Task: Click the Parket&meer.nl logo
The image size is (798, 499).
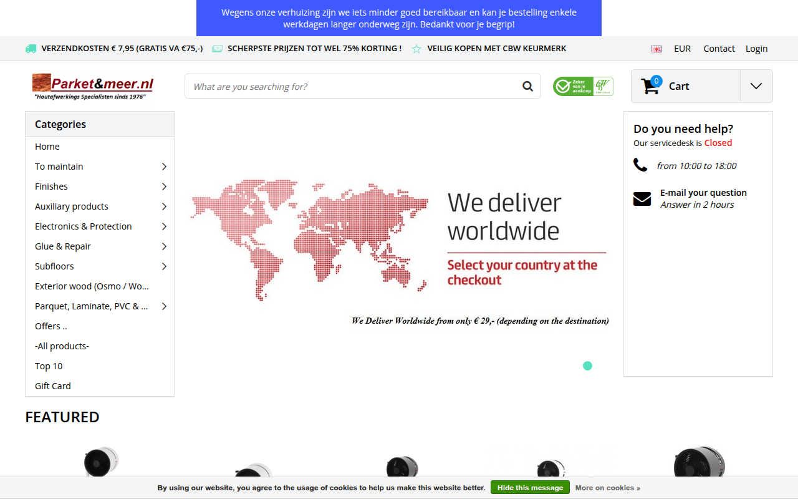Action: point(92,86)
